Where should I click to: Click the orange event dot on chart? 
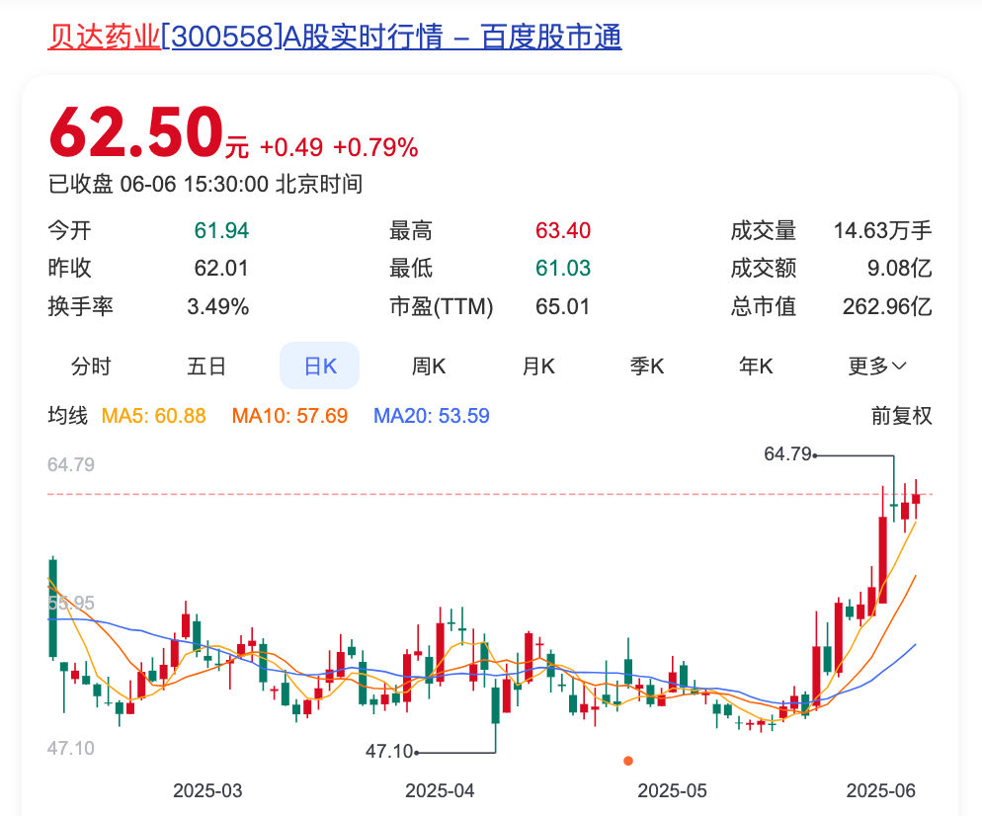(628, 761)
